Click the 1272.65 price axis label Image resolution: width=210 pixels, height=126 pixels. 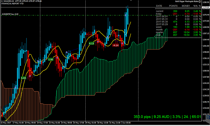point(206,21)
